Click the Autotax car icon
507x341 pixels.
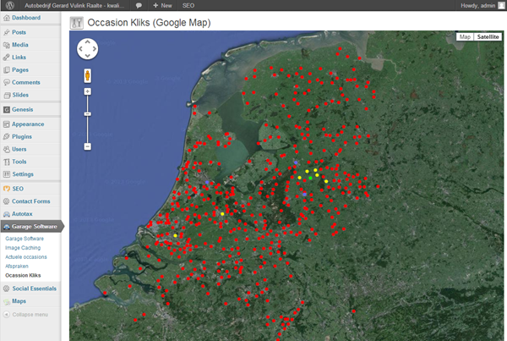(7, 214)
